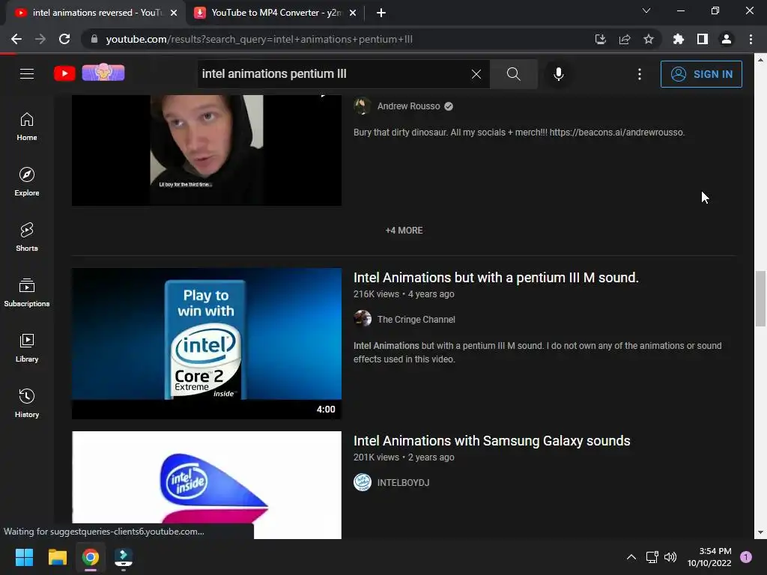
Task: Click the YouTube doodle banner next to logo
Action: (x=103, y=73)
